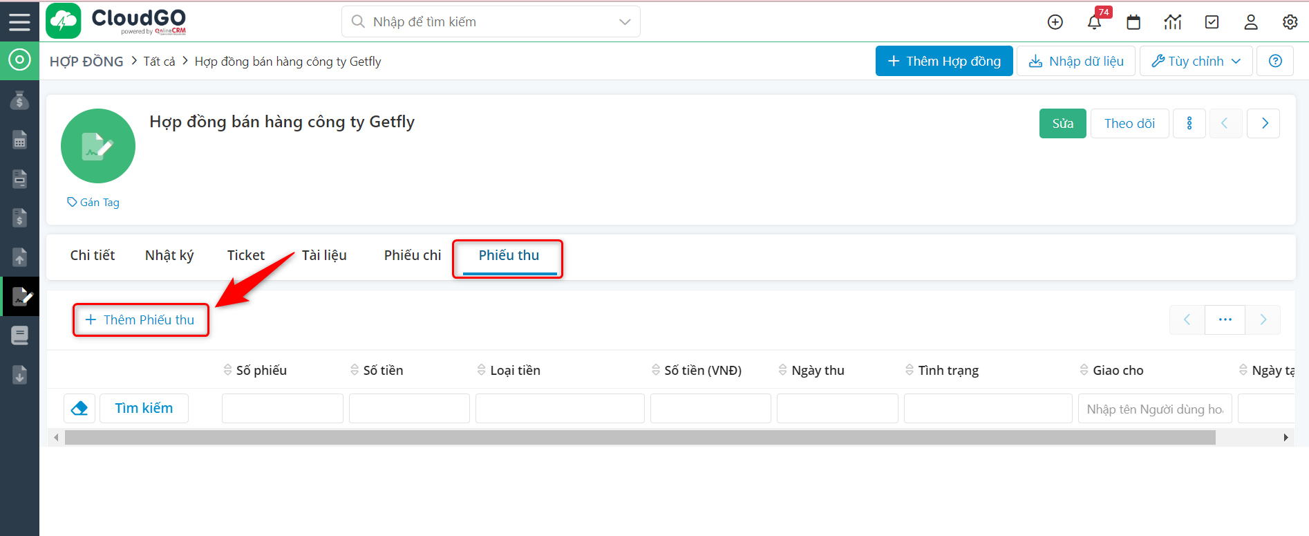The width and height of the screenshot is (1309, 536).
Task: Sort by the Số phiếu column
Action: coord(261,370)
